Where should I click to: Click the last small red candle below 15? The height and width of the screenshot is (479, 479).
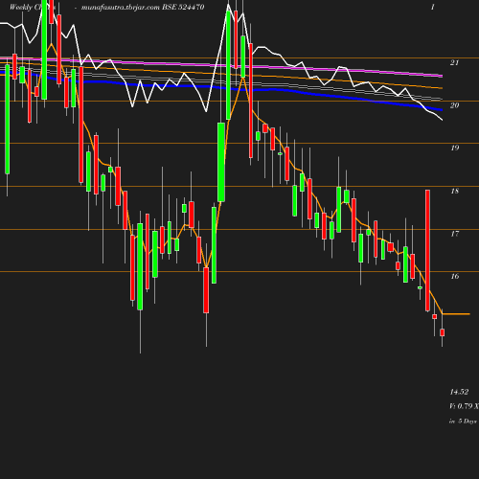[x=443, y=332]
